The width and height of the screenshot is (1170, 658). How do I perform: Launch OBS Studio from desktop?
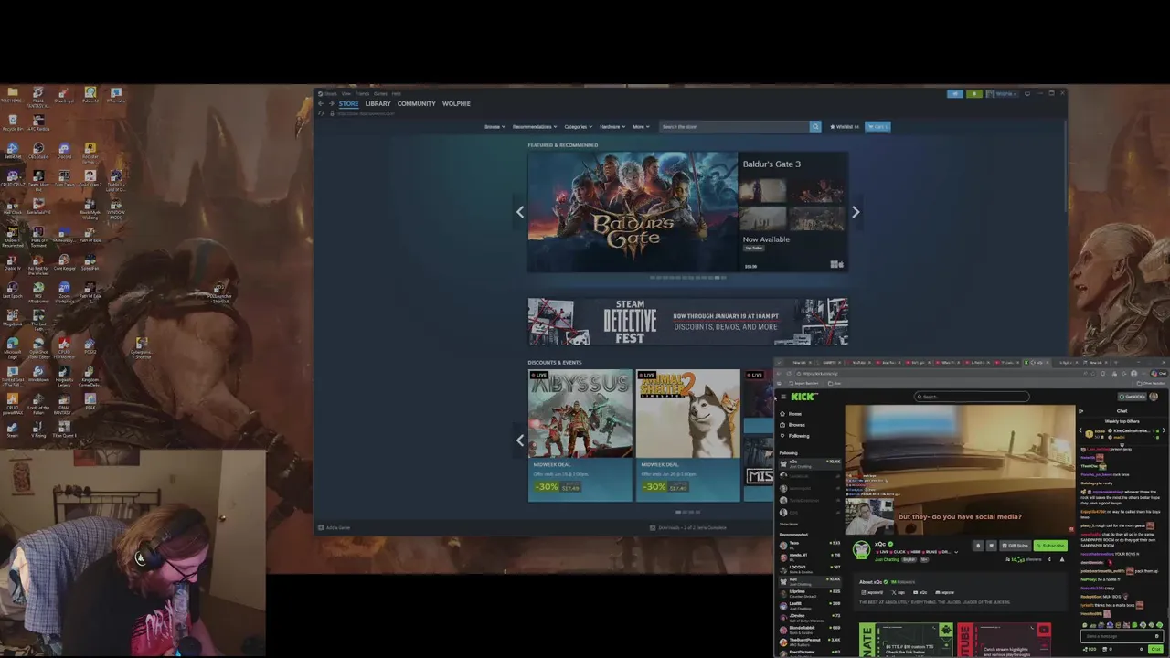pos(38,151)
